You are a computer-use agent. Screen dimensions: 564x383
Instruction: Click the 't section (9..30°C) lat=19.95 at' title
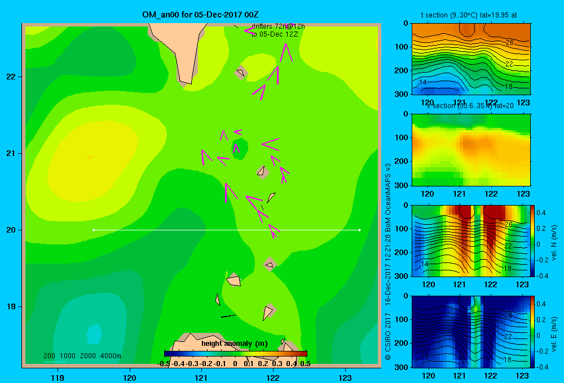(x=469, y=15)
